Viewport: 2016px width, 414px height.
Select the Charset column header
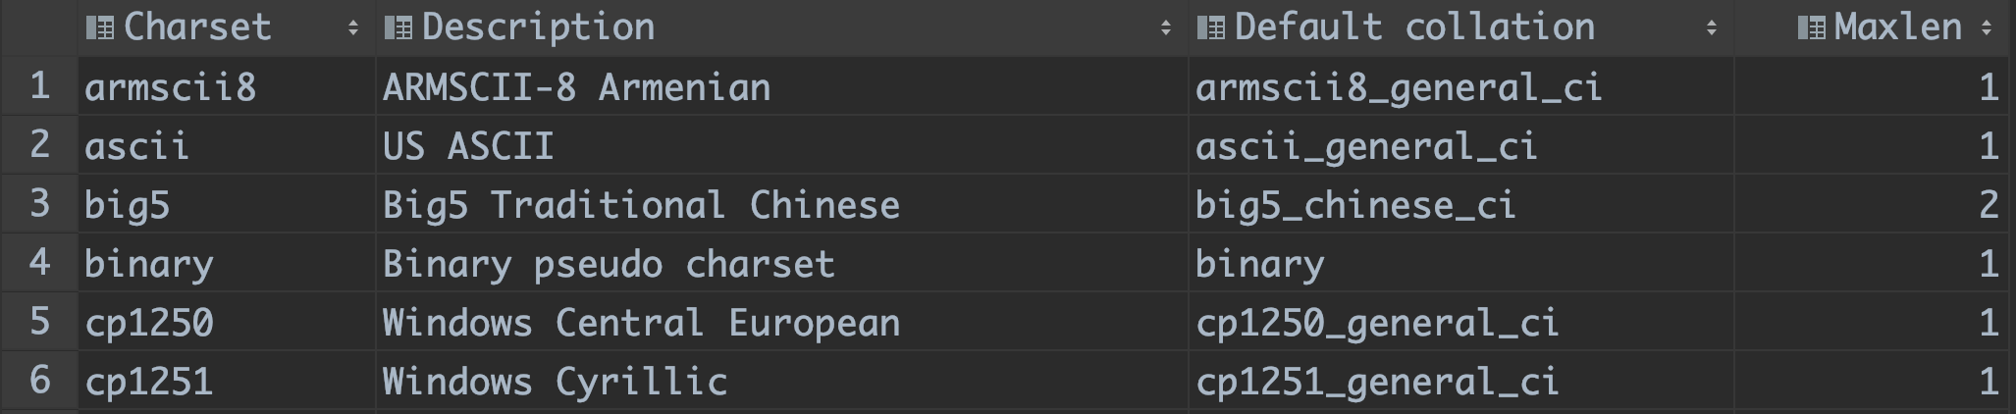(197, 27)
